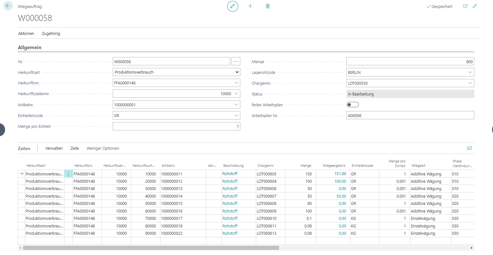Open row menu dots for first line

coord(68,174)
